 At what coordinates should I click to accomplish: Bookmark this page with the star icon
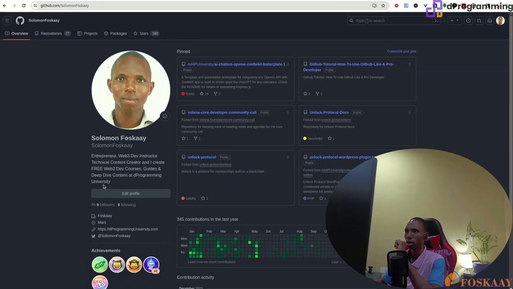coord(383,6)
